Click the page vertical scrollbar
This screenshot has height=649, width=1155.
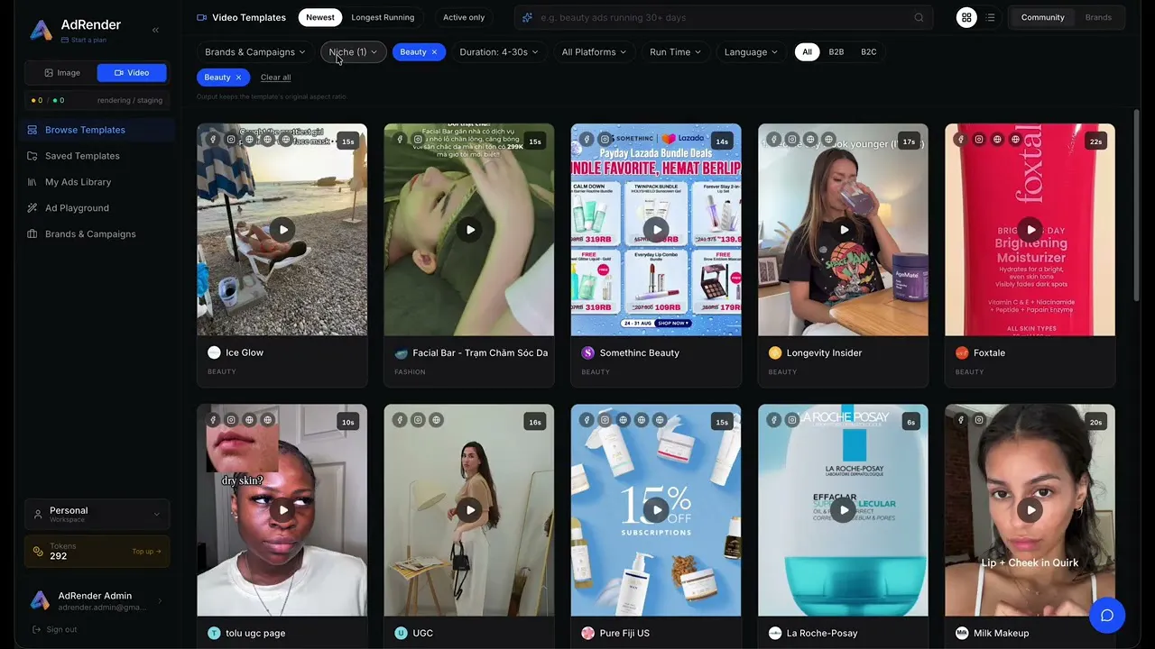1137,207
